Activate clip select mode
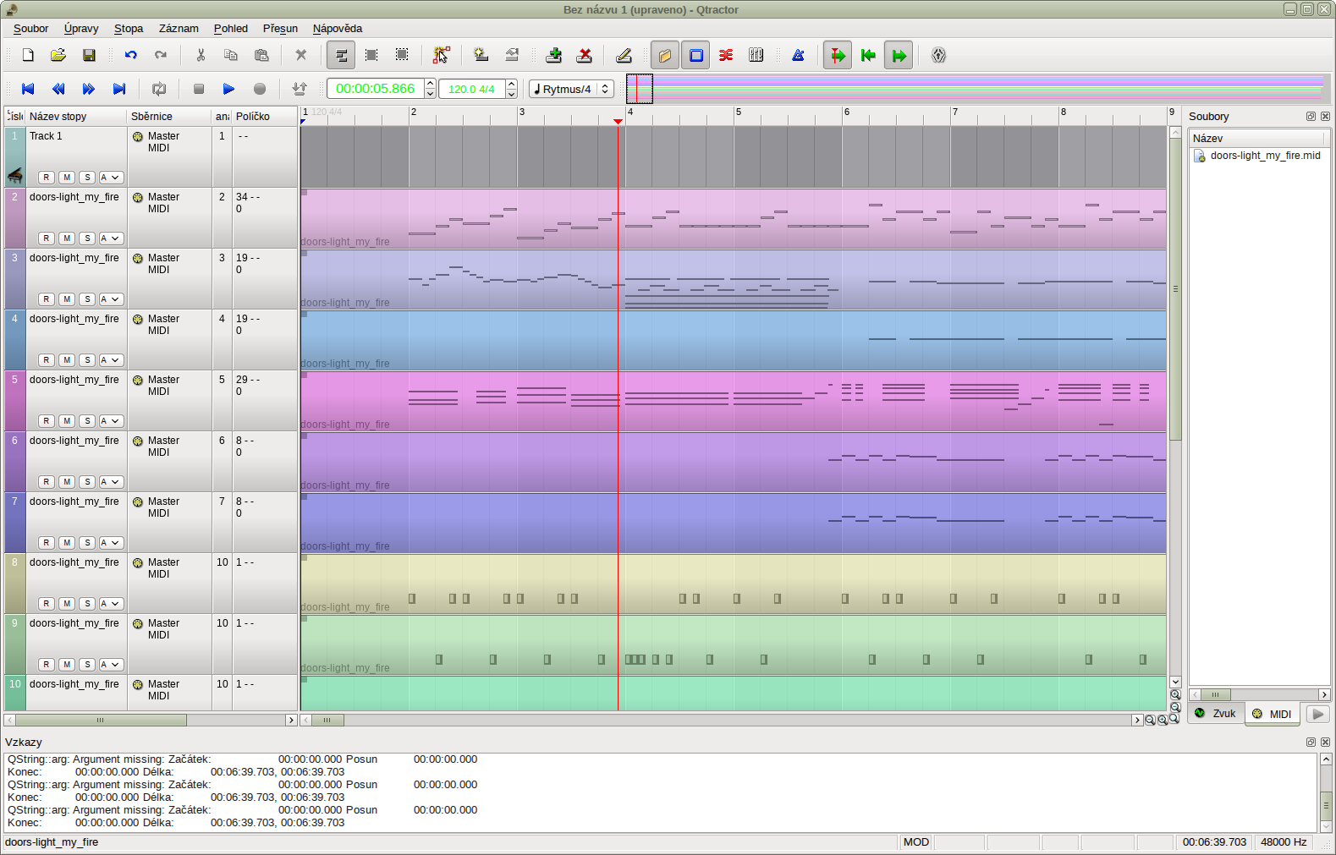Viewport: 1336px width, 855px height. (x=341, y=55)
